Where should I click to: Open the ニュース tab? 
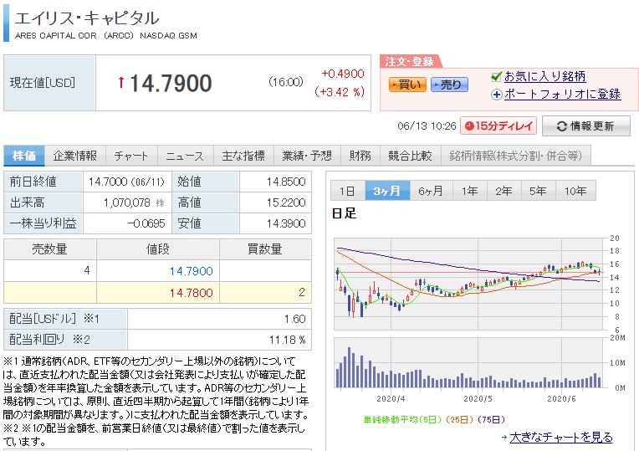coord(185,156)
